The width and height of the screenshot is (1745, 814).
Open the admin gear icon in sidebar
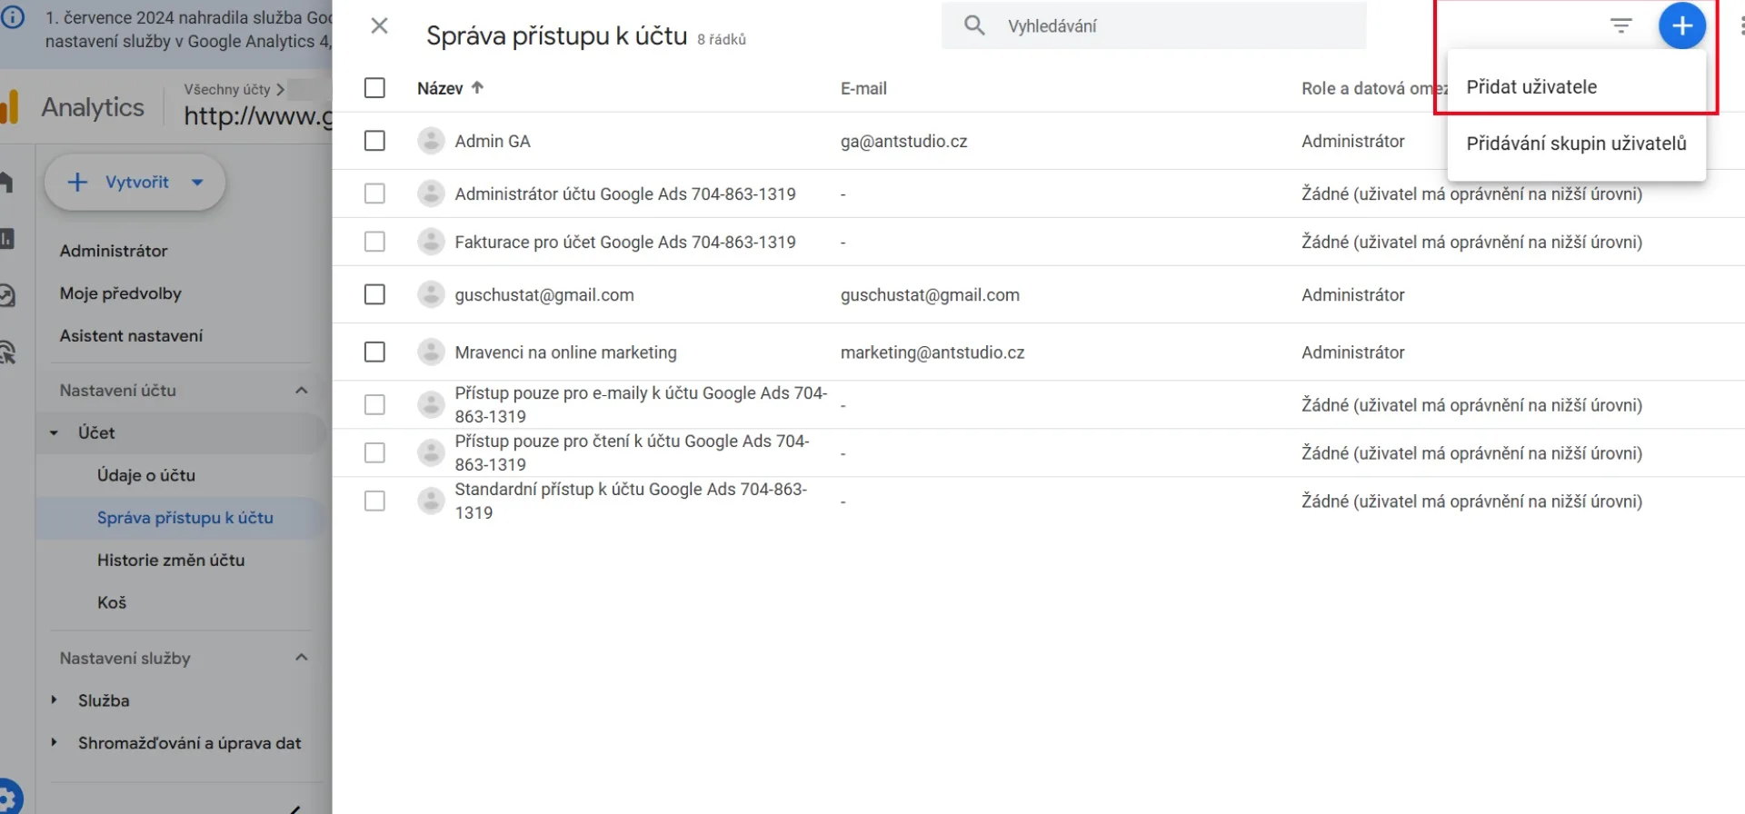pyautogui.click(x=9, y=799)
